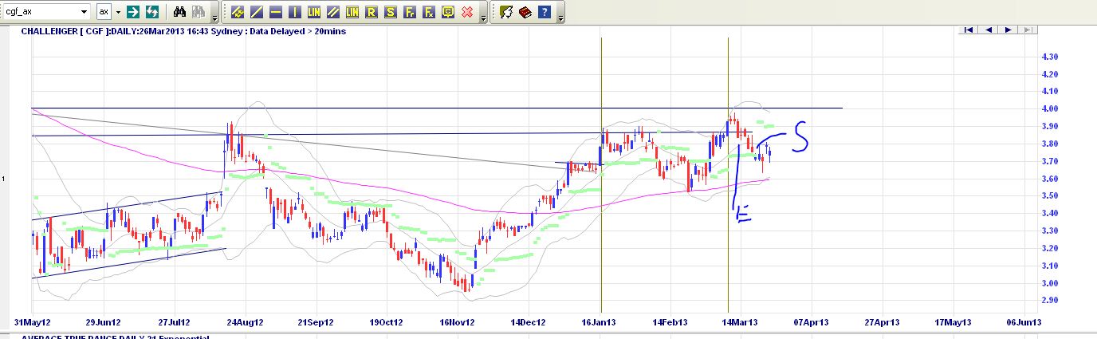
Task: Select the diagonal trend line tool
Action: (x=257, y=12)
